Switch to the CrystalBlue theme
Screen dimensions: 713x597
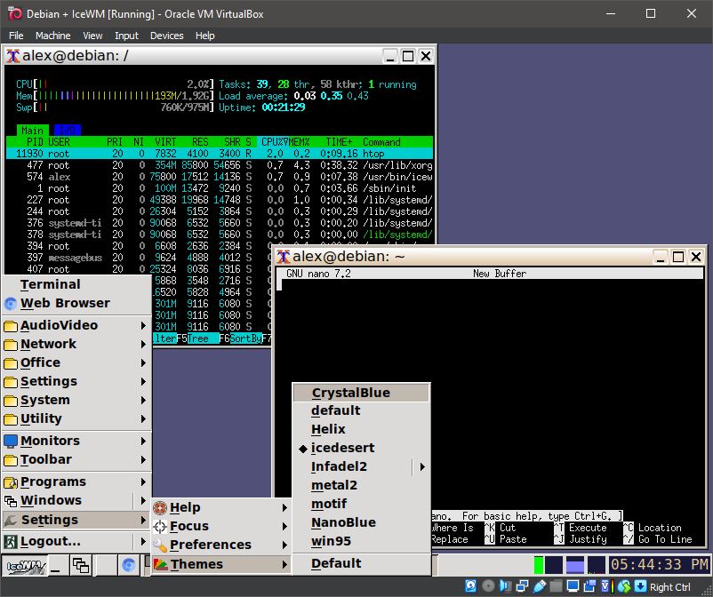pyautogui.click(x=350, y=393)
